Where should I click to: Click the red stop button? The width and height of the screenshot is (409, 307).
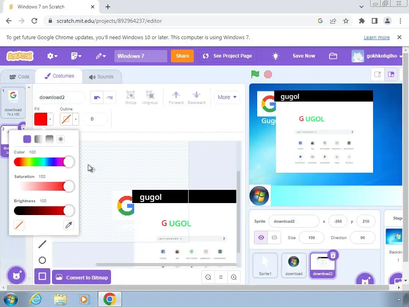[268, 74]
